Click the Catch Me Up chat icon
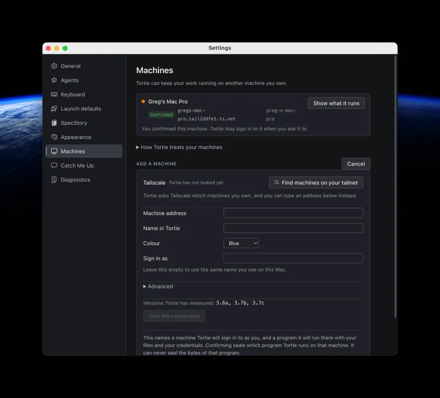Screen dimensions: 440x398 point(54,165)
